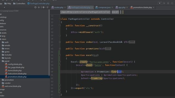This screenshot has width=175, height=98.
Task: Click the excel method breadcrumb
Action: (x=115, y=12)
